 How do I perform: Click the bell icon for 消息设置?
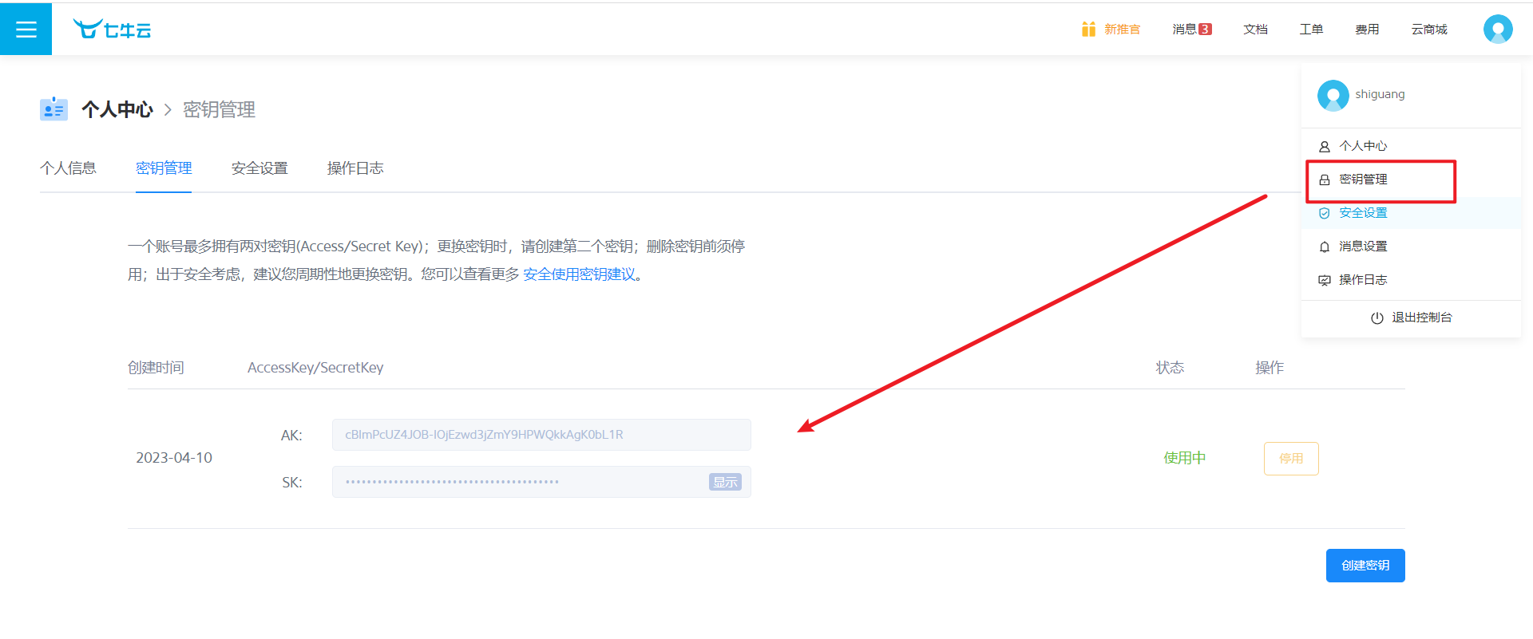(x=1324, y=247)
